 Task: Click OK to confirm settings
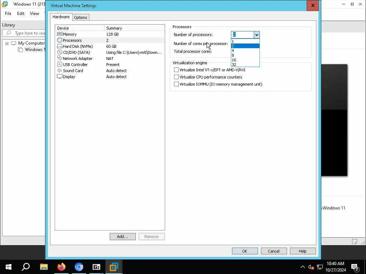[244, 251]
